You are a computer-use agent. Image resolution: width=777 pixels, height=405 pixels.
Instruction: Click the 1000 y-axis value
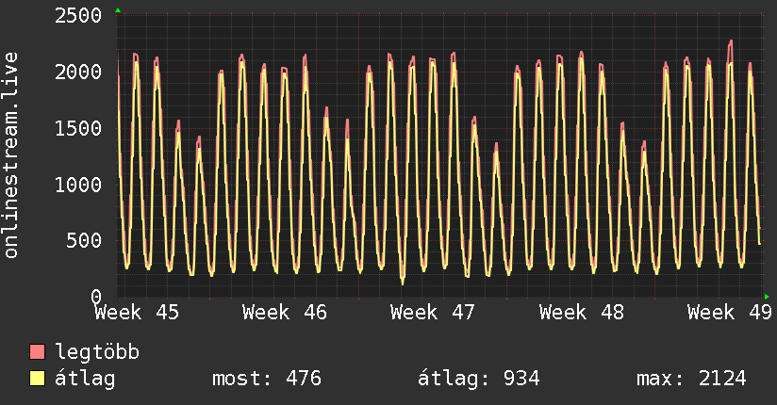pos(78,186)
